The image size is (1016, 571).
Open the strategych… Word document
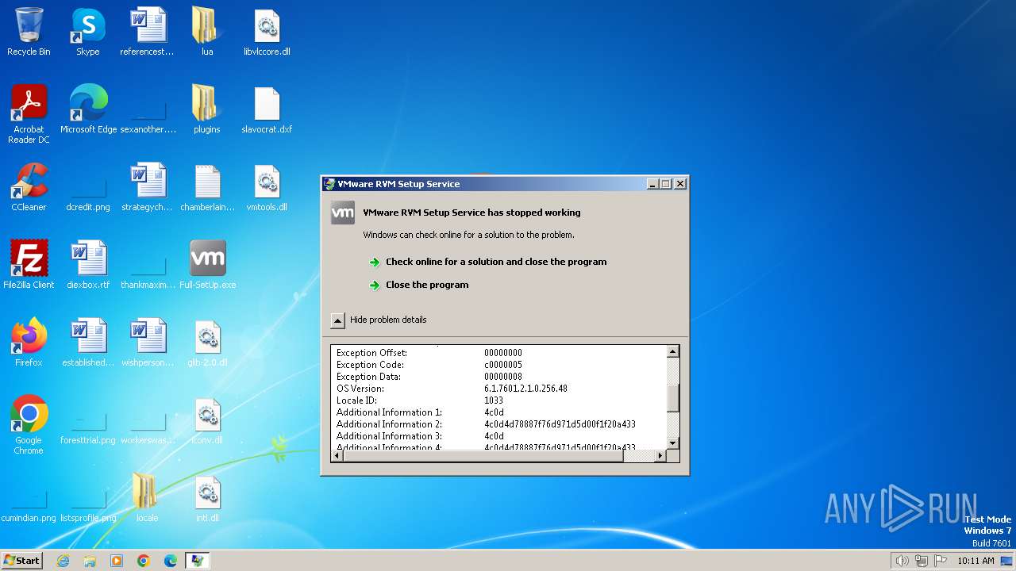click(148, 188)
